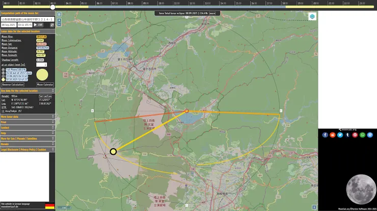Click the Full Moon/100.0% text
The height and width of the screenshot is (211, 377).
[x=16, y=69]
